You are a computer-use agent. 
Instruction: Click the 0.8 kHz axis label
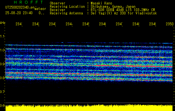(3, 78)
